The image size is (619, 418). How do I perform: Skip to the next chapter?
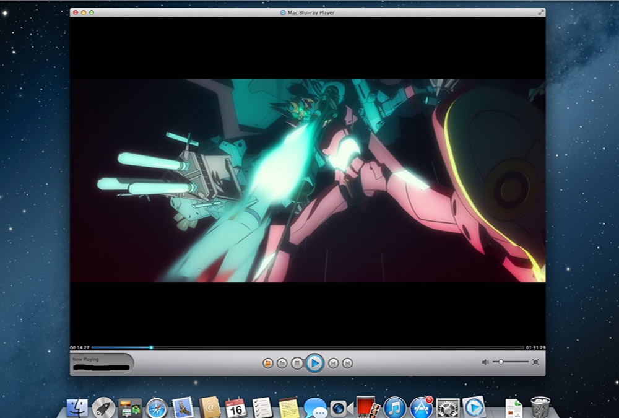pos(347,363)
